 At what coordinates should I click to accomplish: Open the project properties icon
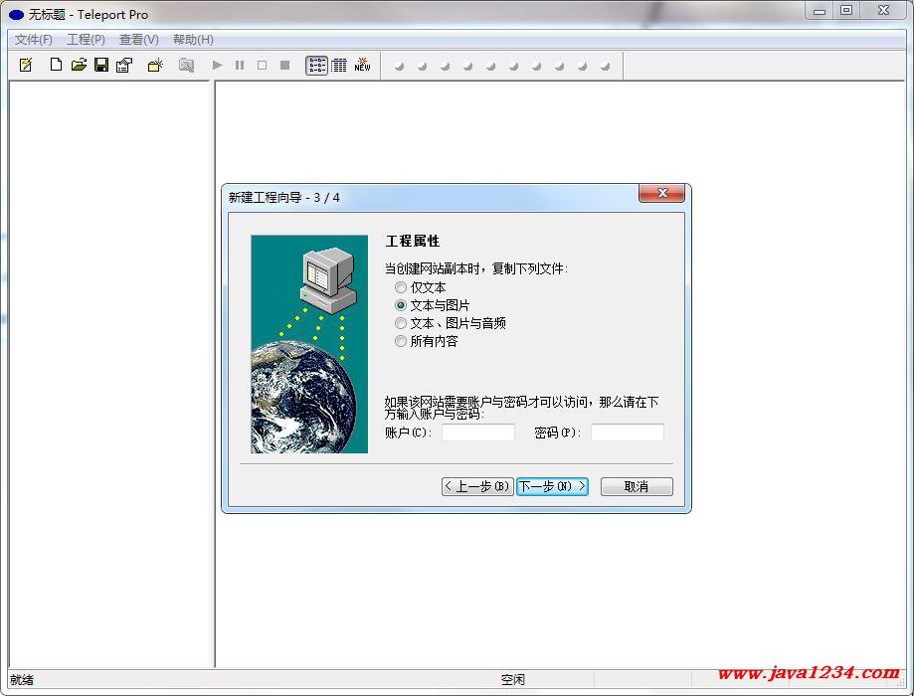click(124, 65)
